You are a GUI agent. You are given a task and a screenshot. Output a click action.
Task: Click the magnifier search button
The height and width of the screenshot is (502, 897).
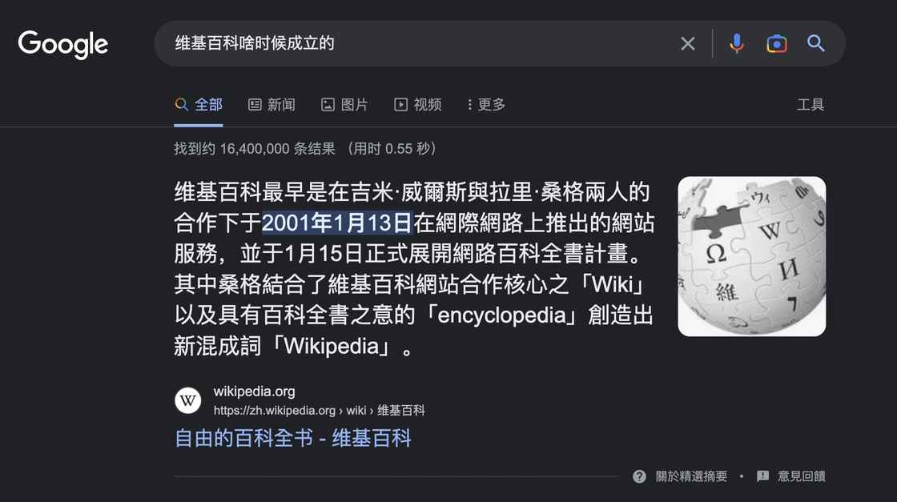point(816,43)
